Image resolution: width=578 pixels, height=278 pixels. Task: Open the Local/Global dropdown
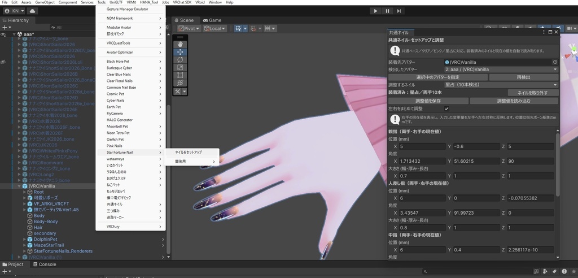214,28
